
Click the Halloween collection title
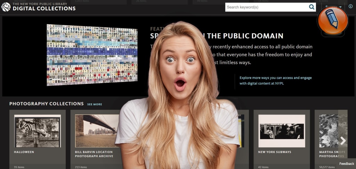click(x=24, y=152)
